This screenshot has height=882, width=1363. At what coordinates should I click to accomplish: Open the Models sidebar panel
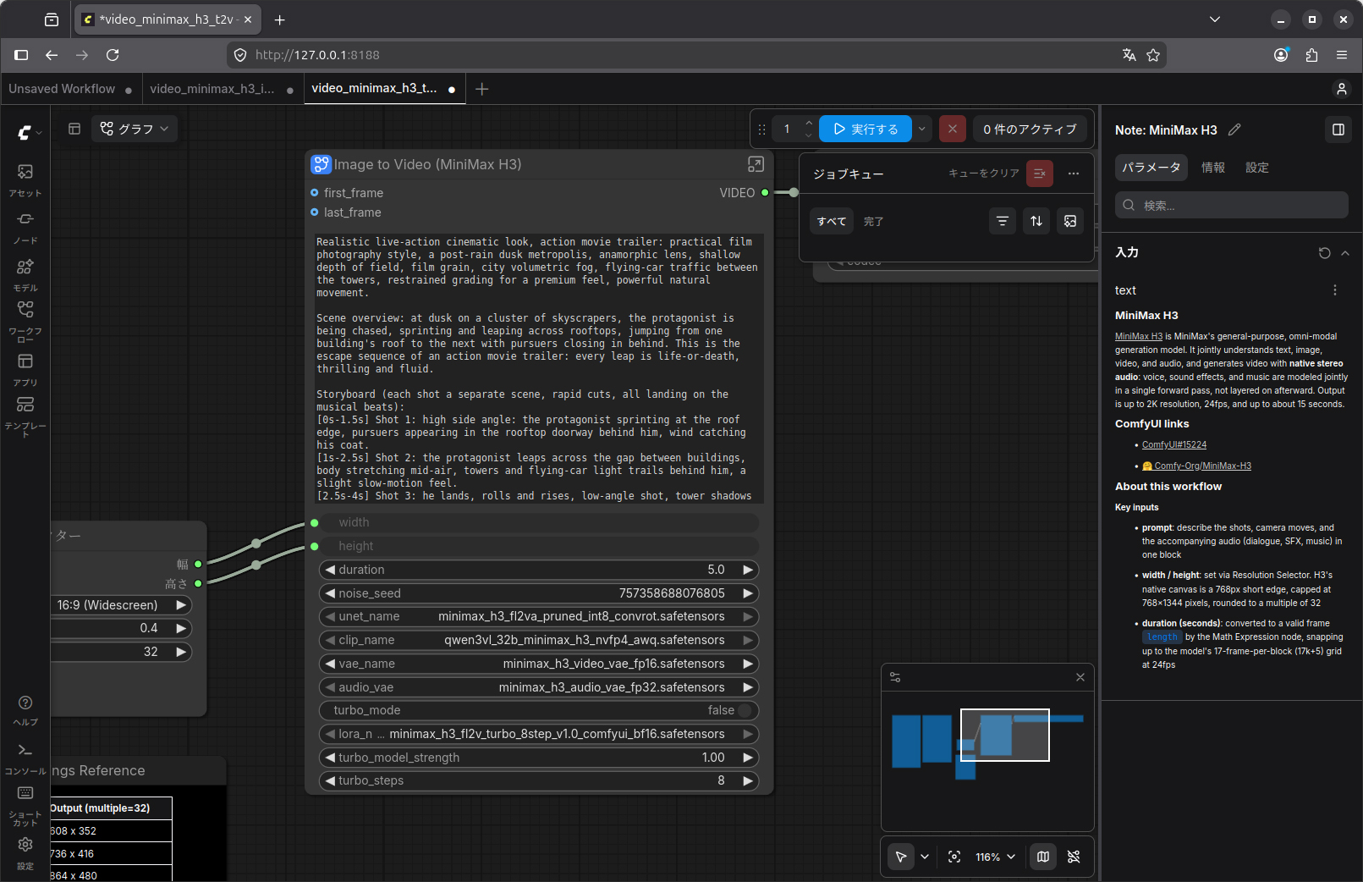(x=25, y=274)
